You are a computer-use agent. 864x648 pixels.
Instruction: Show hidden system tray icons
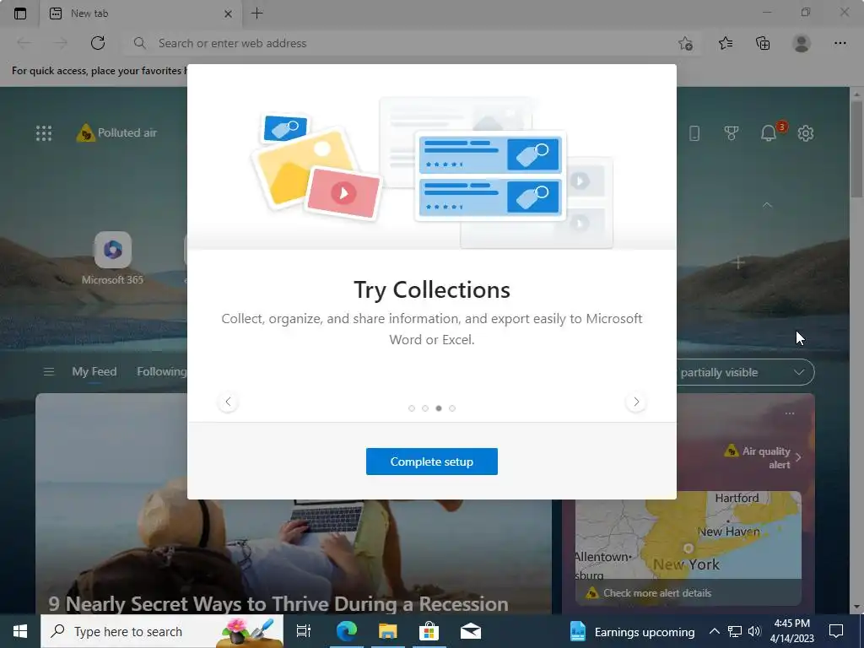[714, 631]
